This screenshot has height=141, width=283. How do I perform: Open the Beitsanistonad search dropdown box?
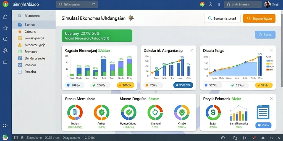(x=222, y=18)
